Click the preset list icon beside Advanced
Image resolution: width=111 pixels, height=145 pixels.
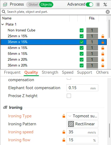[98, 5]
